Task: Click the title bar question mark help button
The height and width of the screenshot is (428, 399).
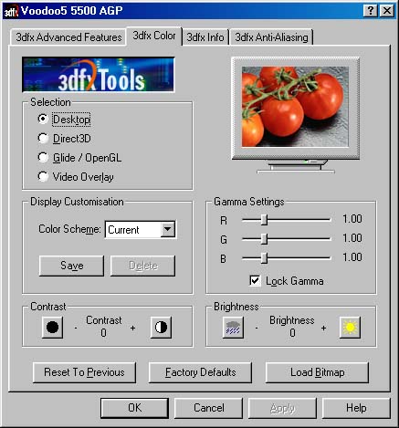Action: pyautogui.click(x=371, y=11)
